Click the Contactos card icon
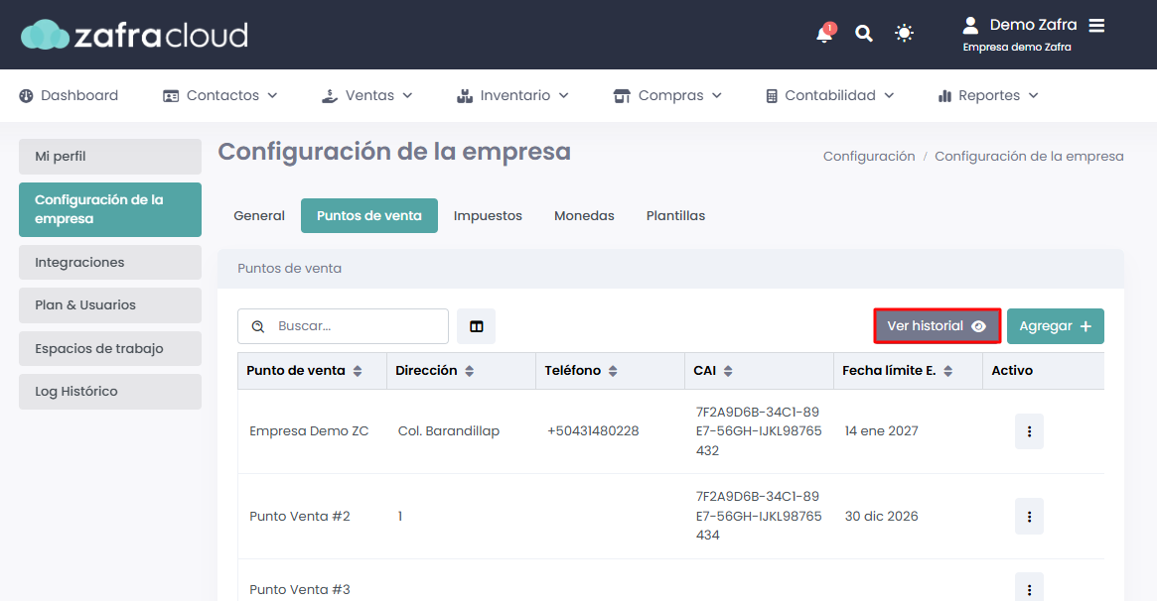 171,96
